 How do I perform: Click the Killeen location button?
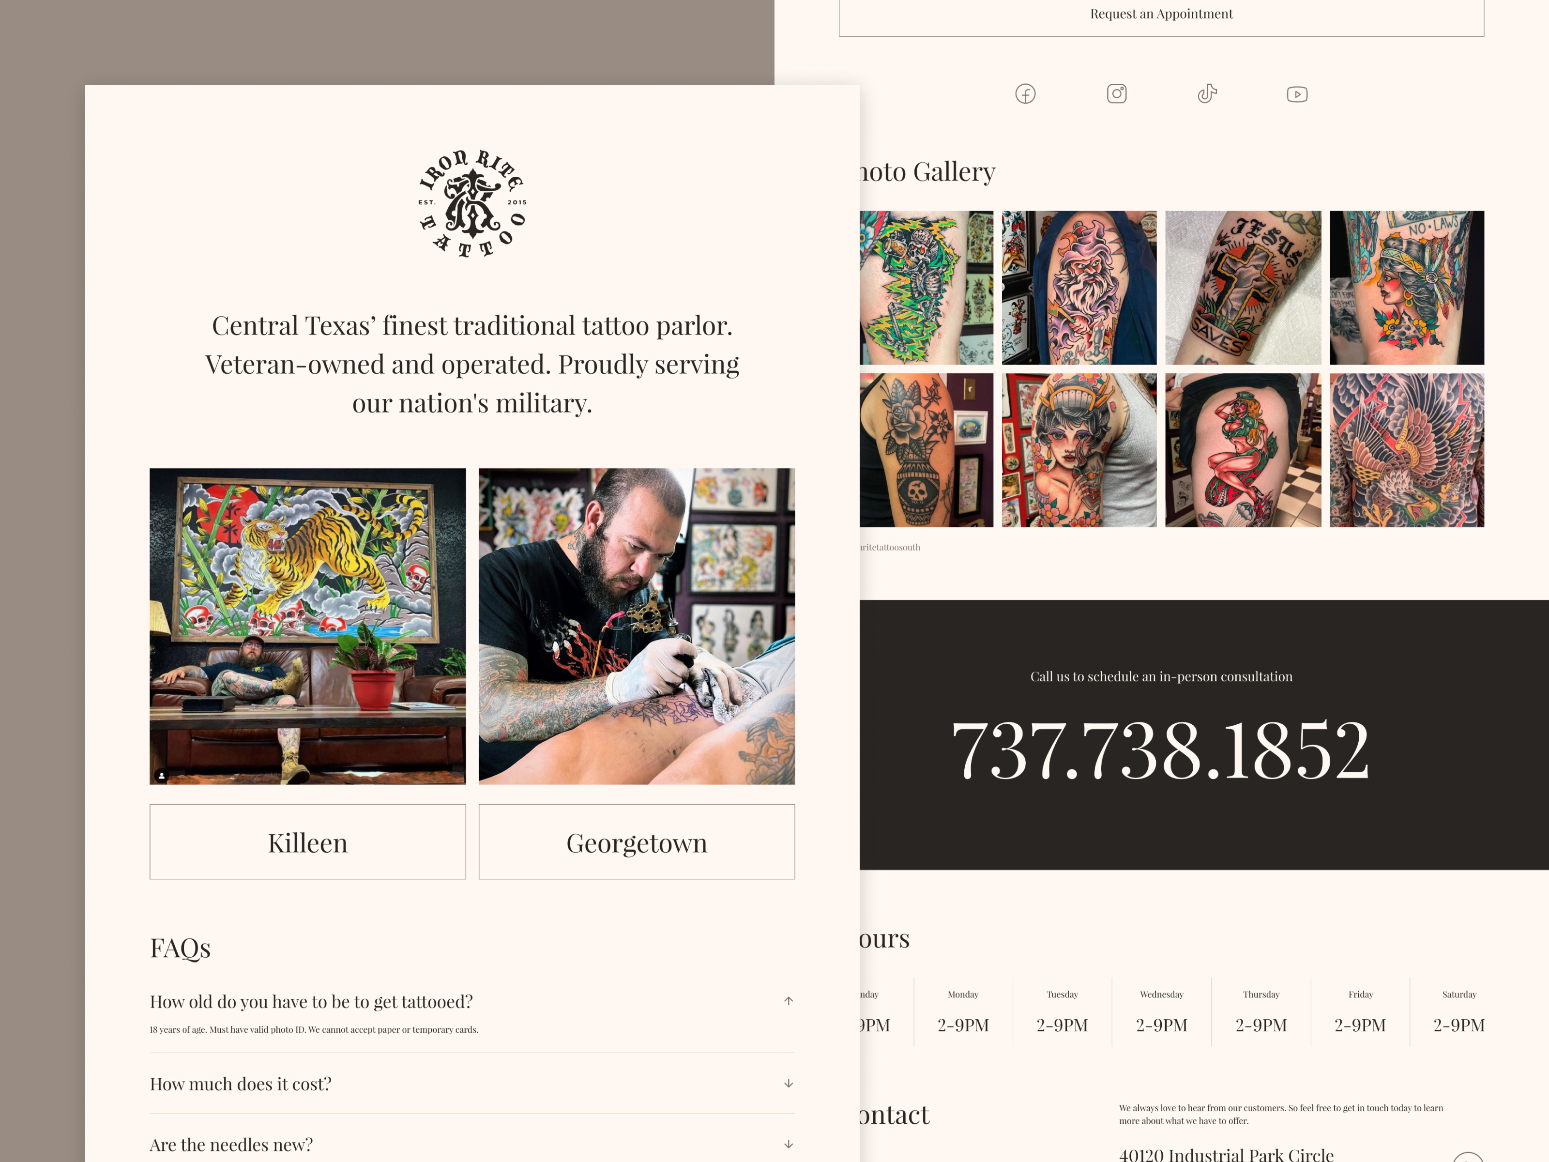point(307,841)
